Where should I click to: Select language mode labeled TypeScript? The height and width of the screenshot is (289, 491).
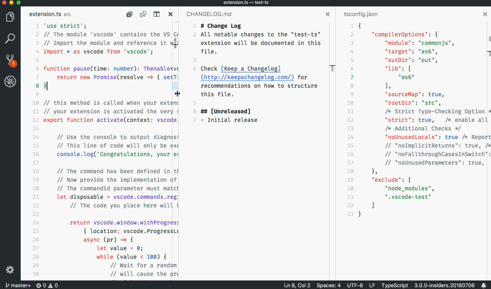pyautogui.click(x=394, y=285)
